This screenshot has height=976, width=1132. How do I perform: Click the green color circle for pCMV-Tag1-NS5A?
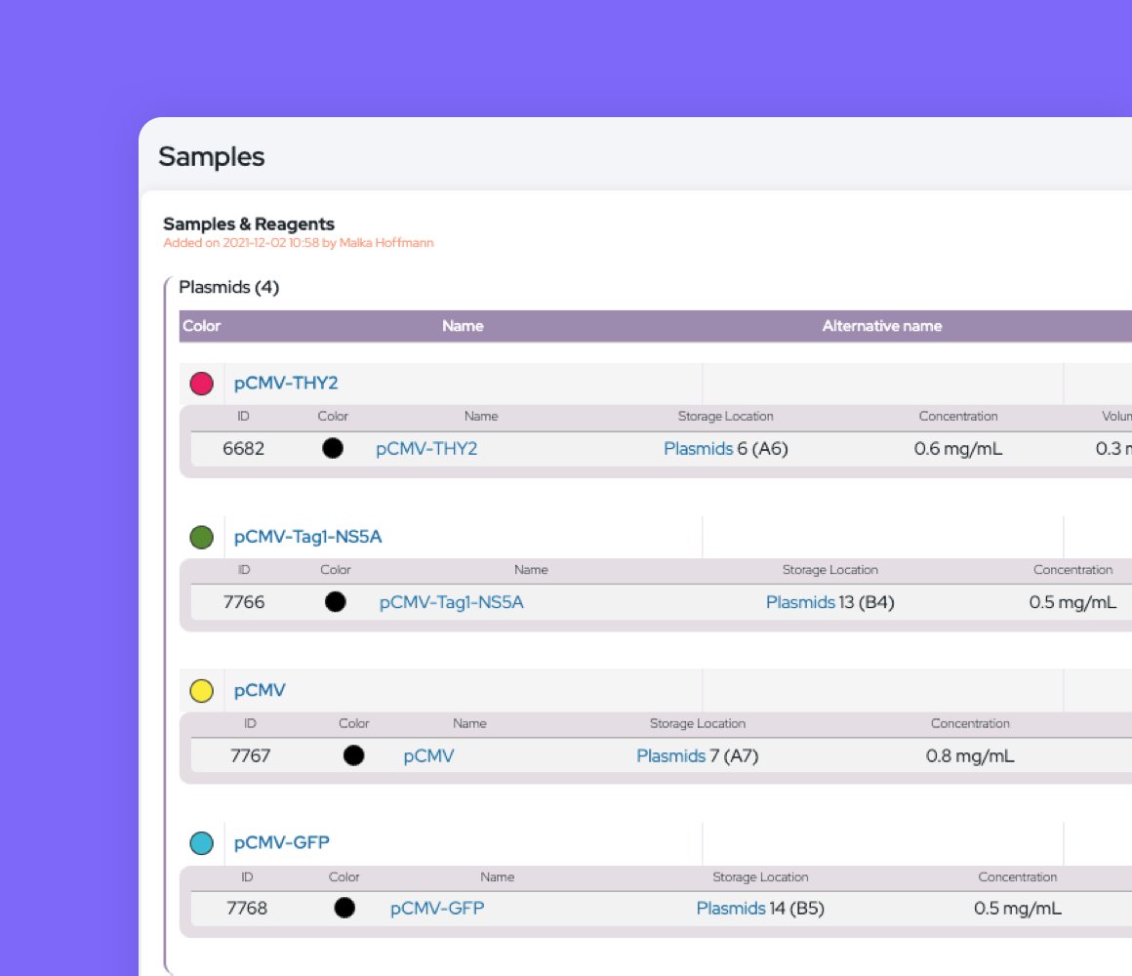click(x=202, y=536)
